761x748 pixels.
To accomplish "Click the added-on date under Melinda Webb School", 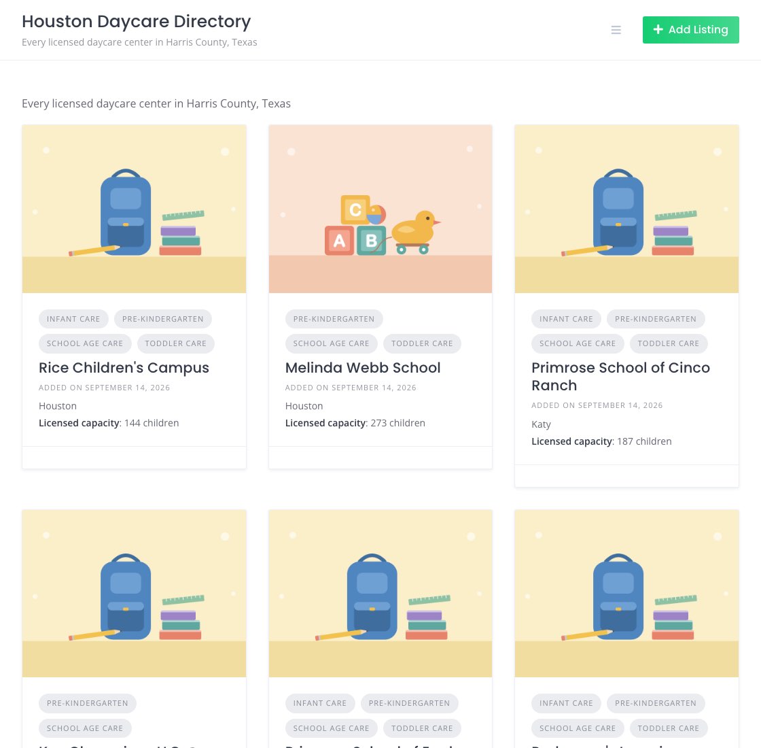I will pos(351,388).
